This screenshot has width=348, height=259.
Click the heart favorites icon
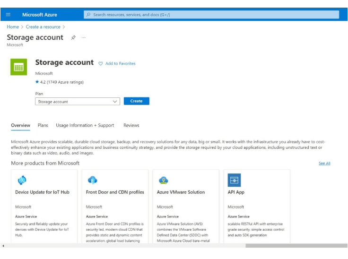101,64
